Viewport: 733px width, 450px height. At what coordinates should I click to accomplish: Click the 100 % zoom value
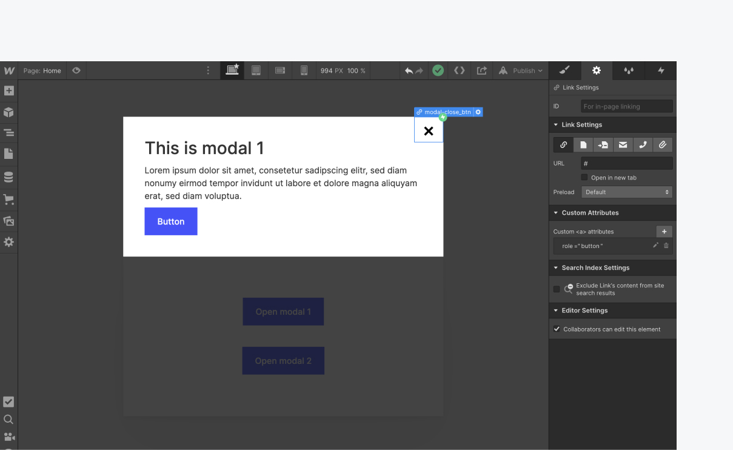356,70
